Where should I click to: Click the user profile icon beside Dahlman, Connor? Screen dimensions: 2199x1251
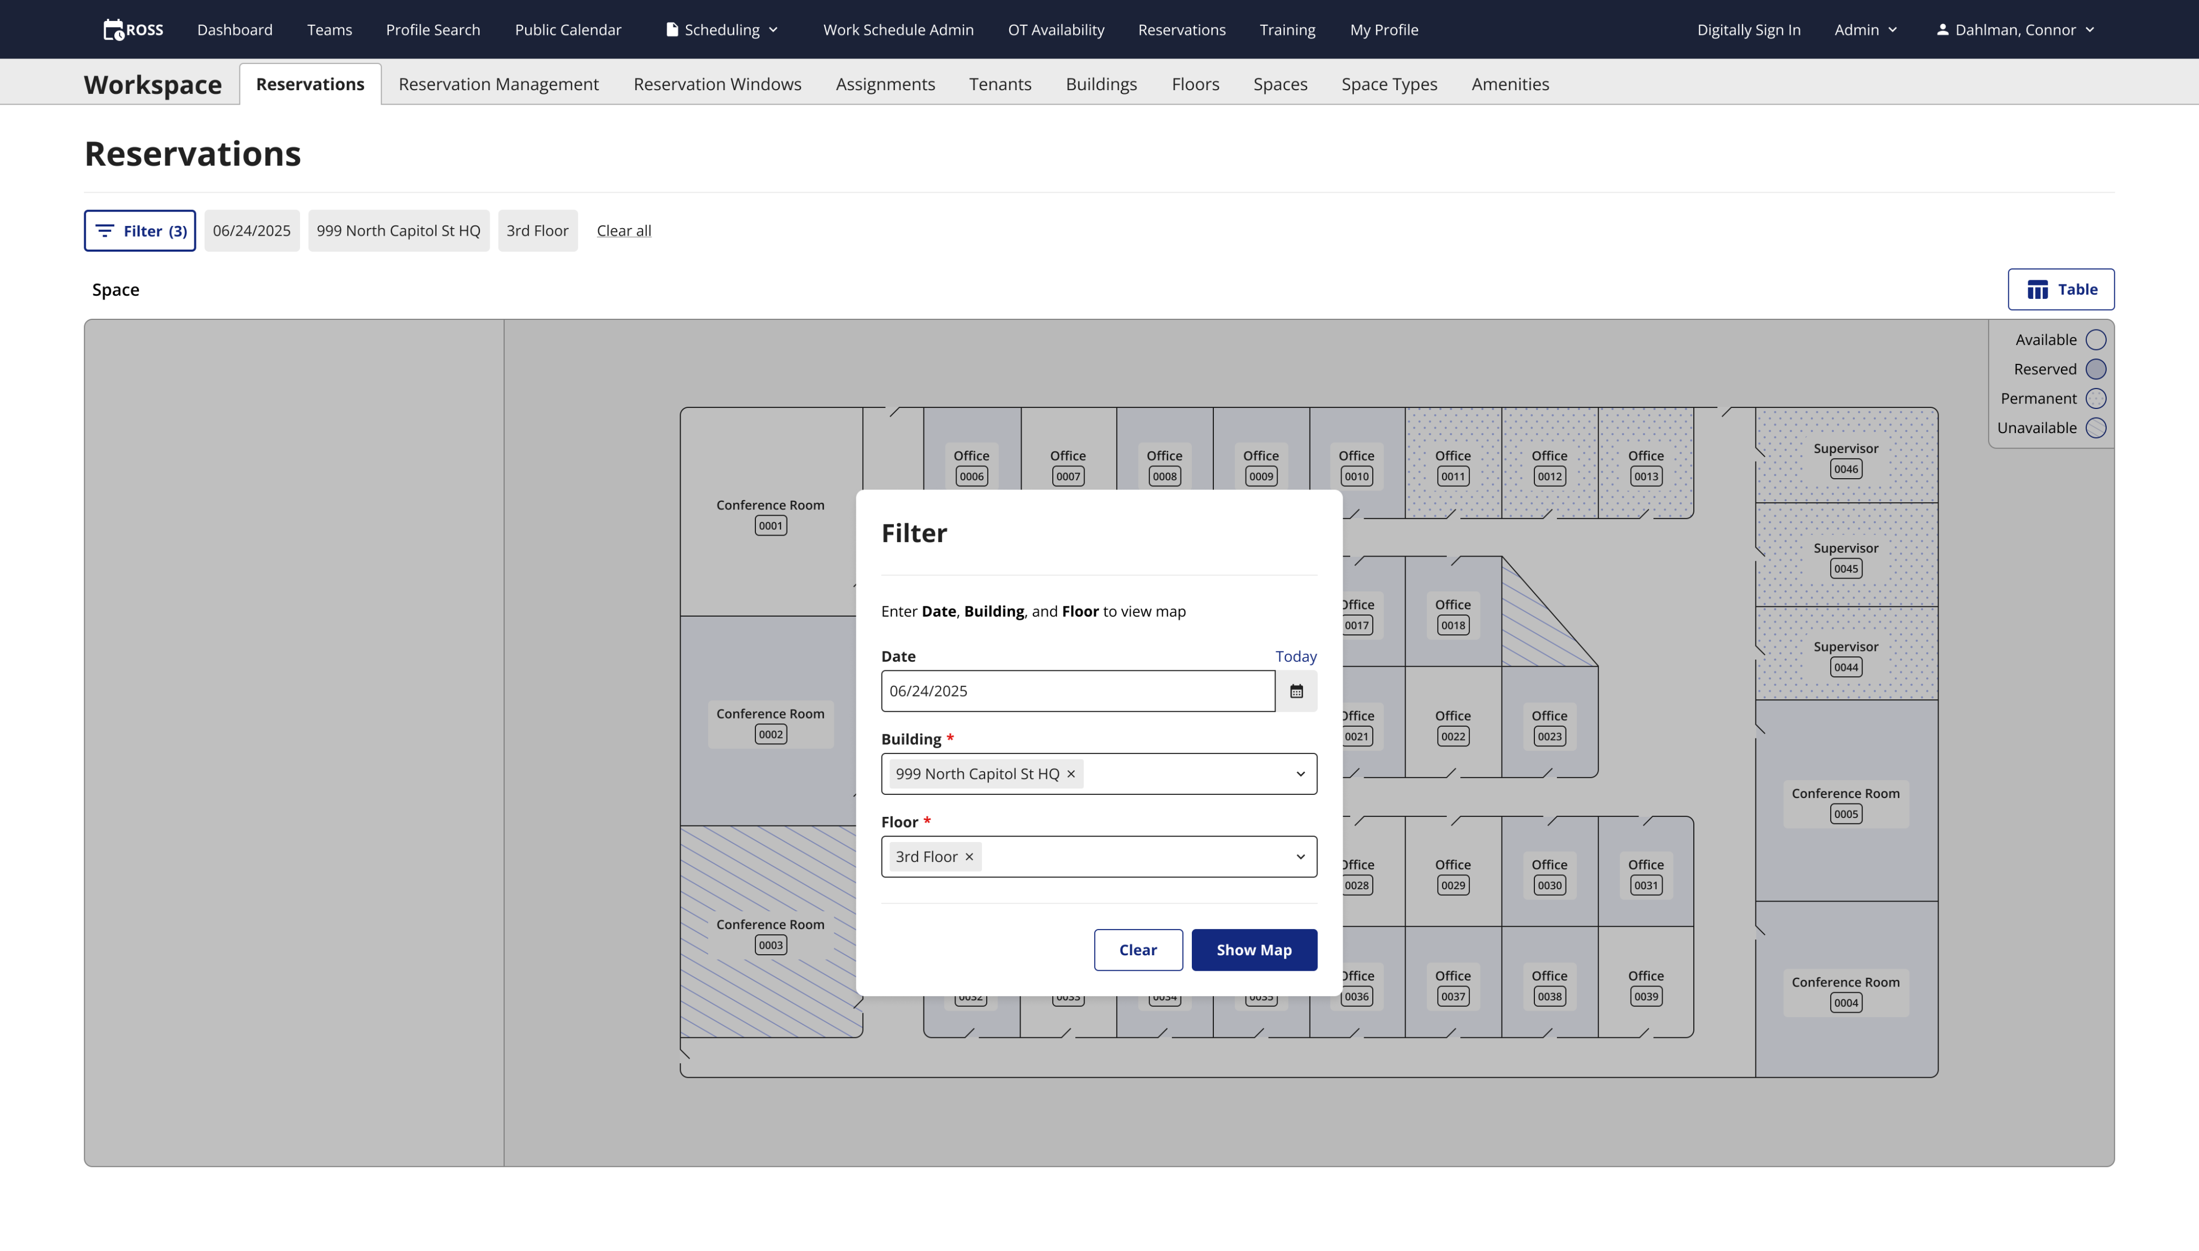(x=1942, y=30)
